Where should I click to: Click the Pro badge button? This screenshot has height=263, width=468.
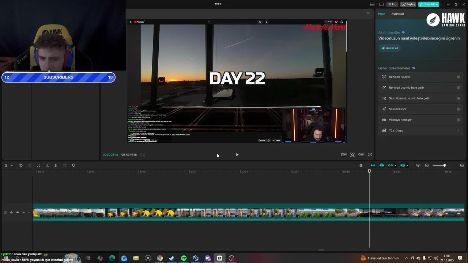[x=393, y=4]
